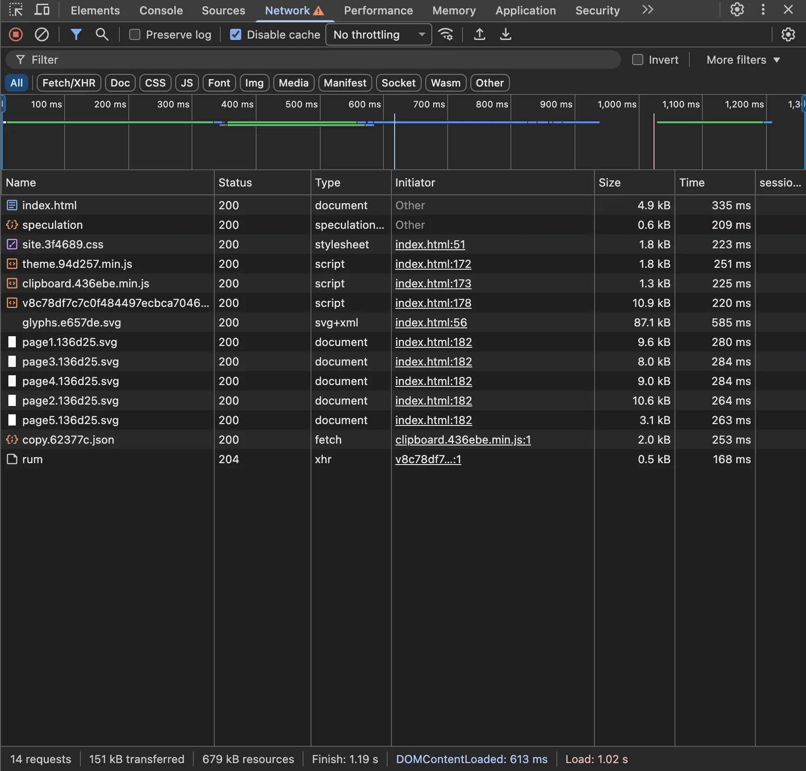Open DevTools settings gear

pos(737,10)
